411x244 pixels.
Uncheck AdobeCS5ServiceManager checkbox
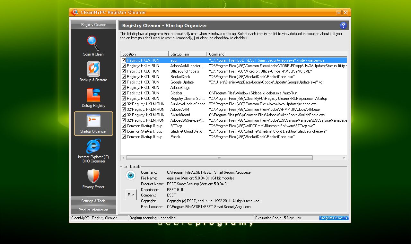pos(124,120)
